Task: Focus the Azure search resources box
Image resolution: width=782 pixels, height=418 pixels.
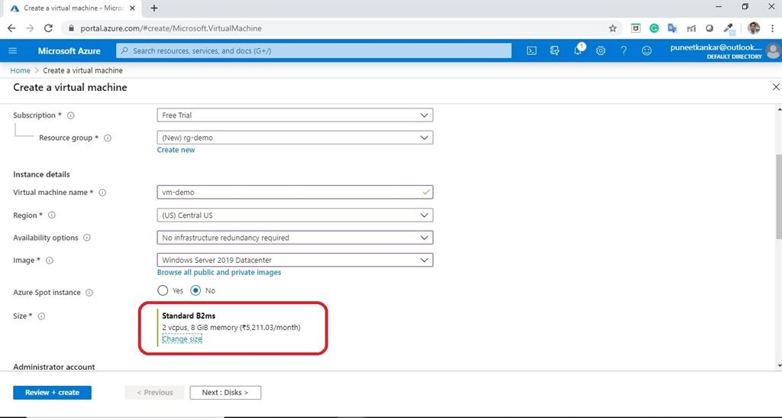Action: [x=314, y=51]
